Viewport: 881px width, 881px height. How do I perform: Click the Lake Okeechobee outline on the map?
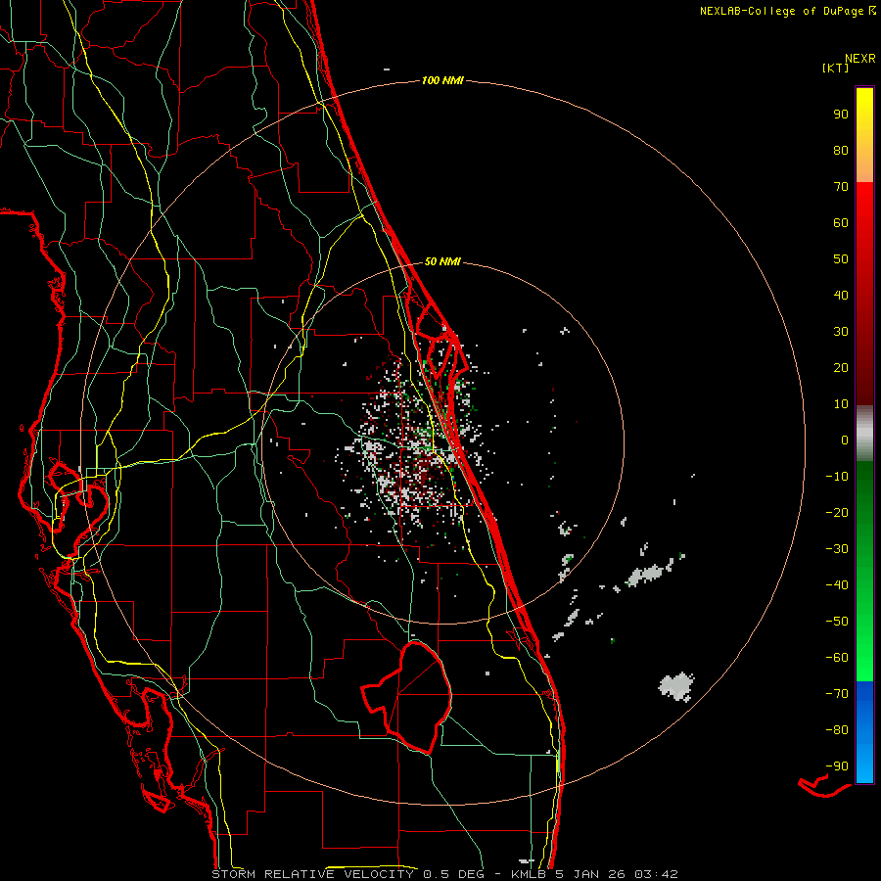pyautogui.click(x=407, y=697)
